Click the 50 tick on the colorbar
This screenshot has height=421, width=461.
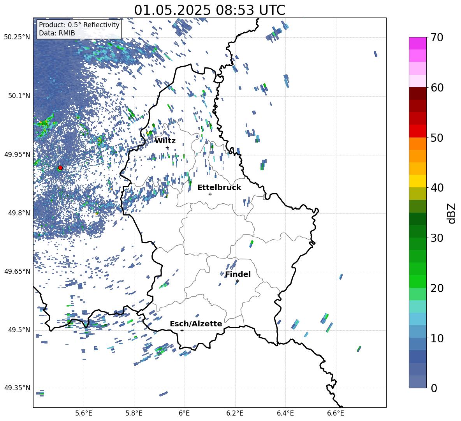pos(437,137)
